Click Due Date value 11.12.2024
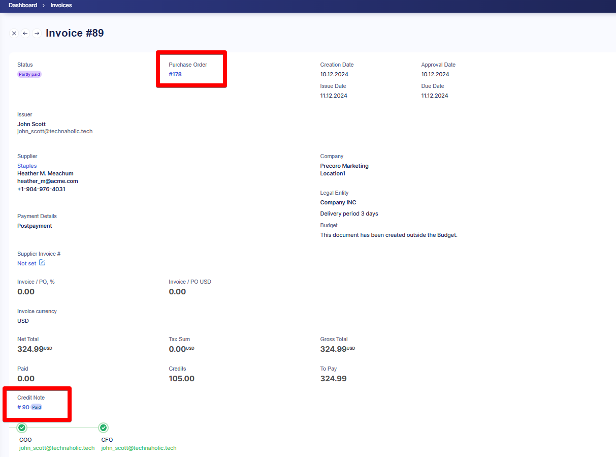The image size is (616, 457). (435, 96)
